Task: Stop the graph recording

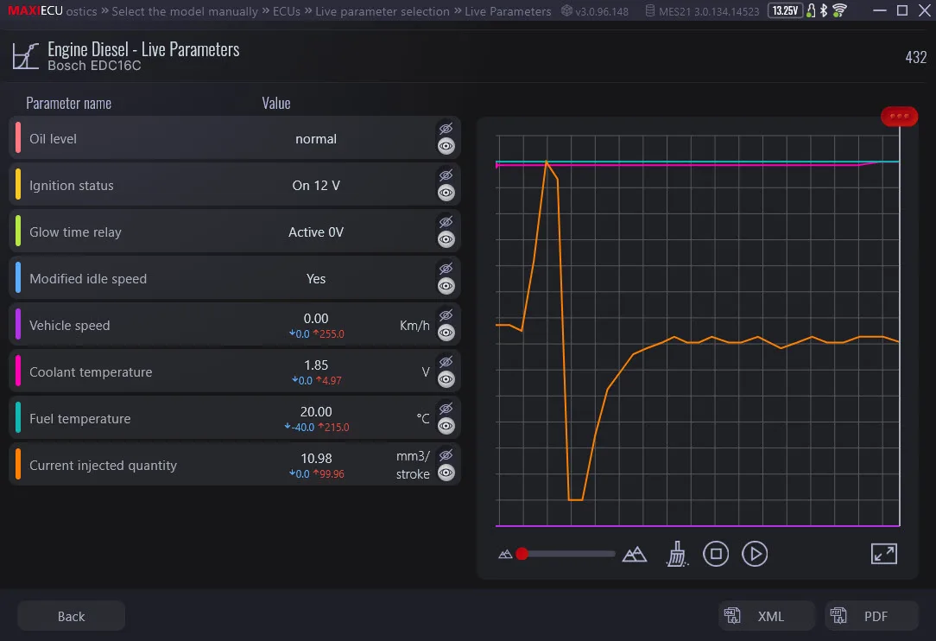Action: tap(716, 554)
